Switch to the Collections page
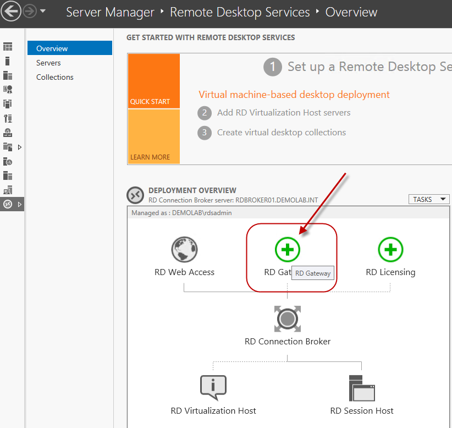The width and height of the screenshot is (452, 428). pos(54,77)
